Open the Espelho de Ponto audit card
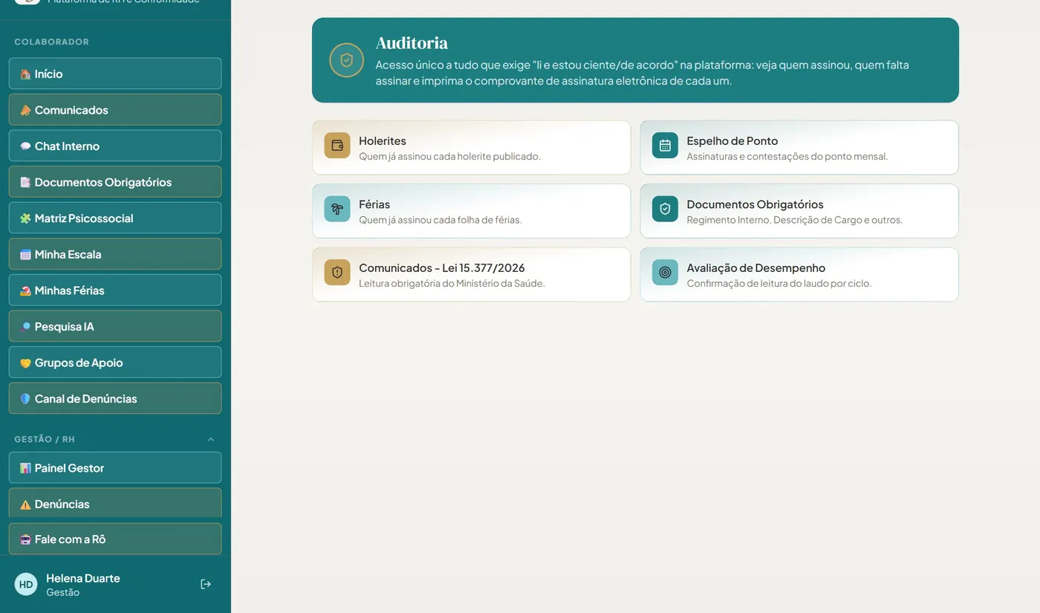The height and width of the screenshot is (613, 1040). click(799, 148)
